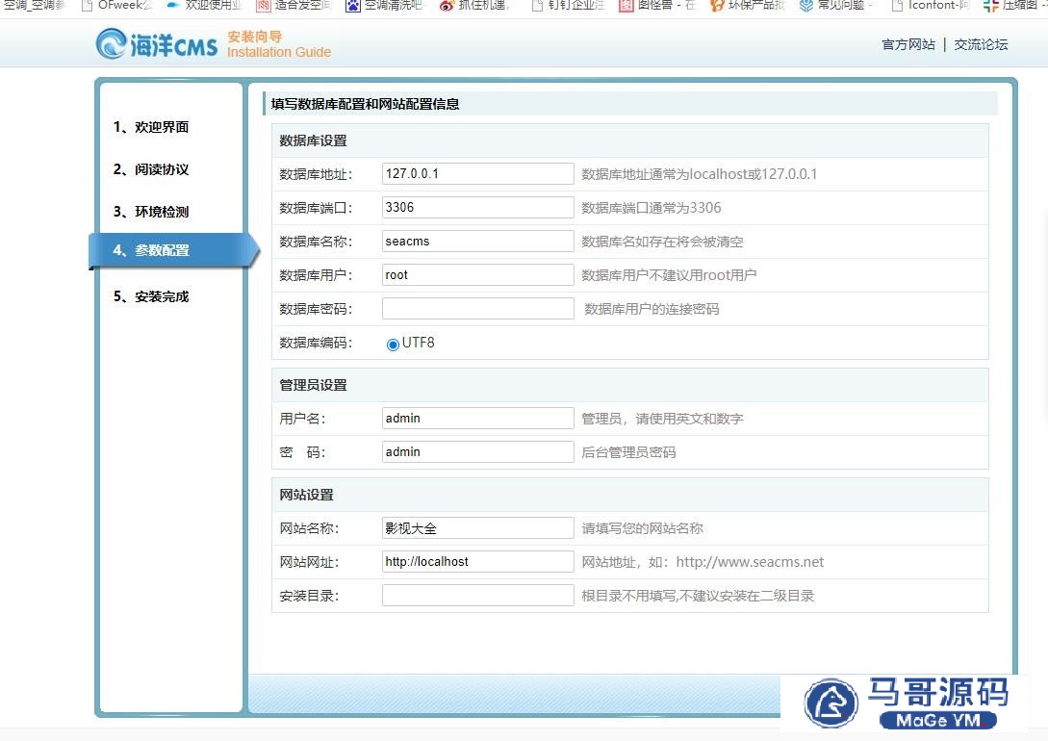Image resolution: width=1048 pixels, height=741 pixels.
Task: Click the 数据库地址通常为localhost或127.0.0.1 hint text
Action: 699,174
